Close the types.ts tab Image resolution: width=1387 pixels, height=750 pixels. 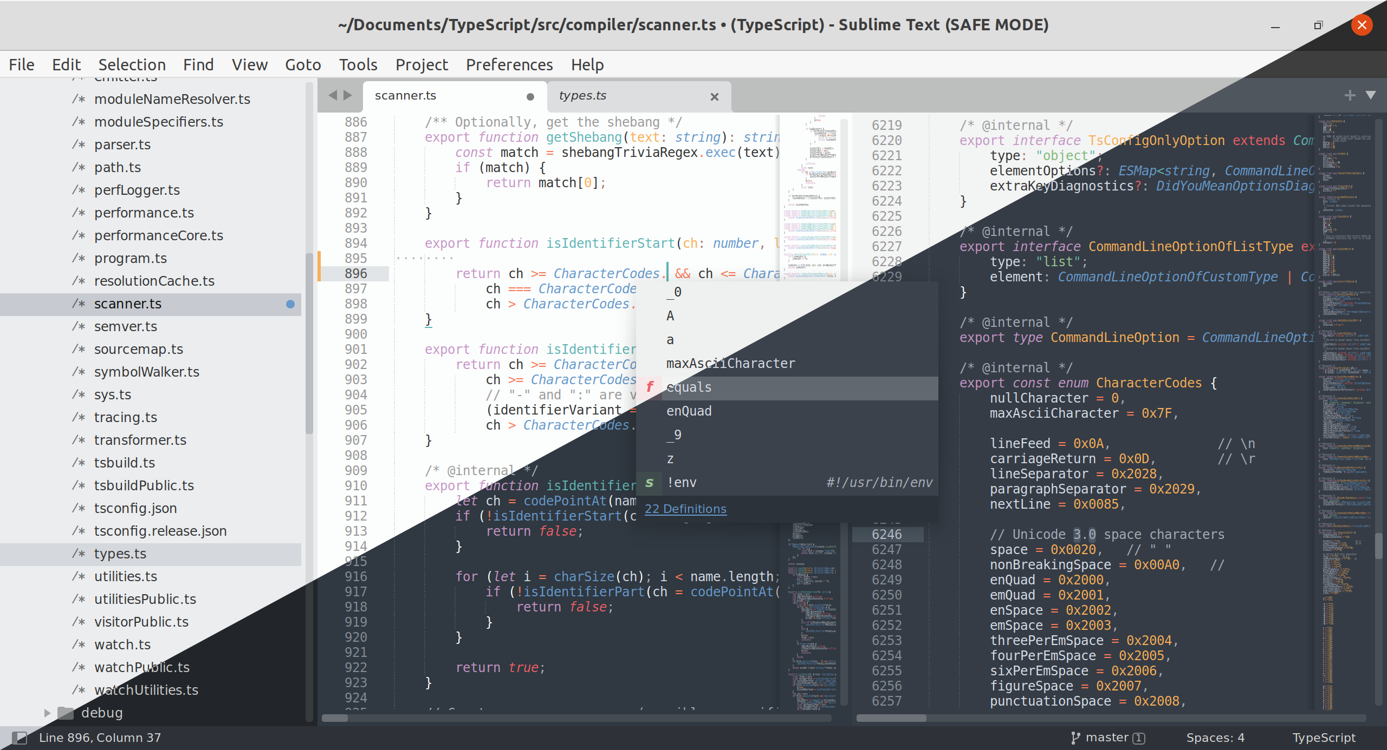point(715,95)
